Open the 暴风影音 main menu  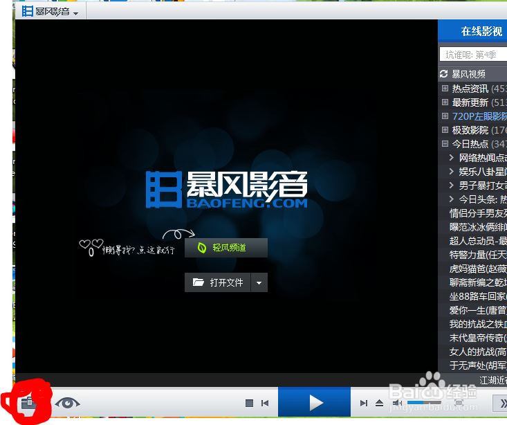(50, 12)
